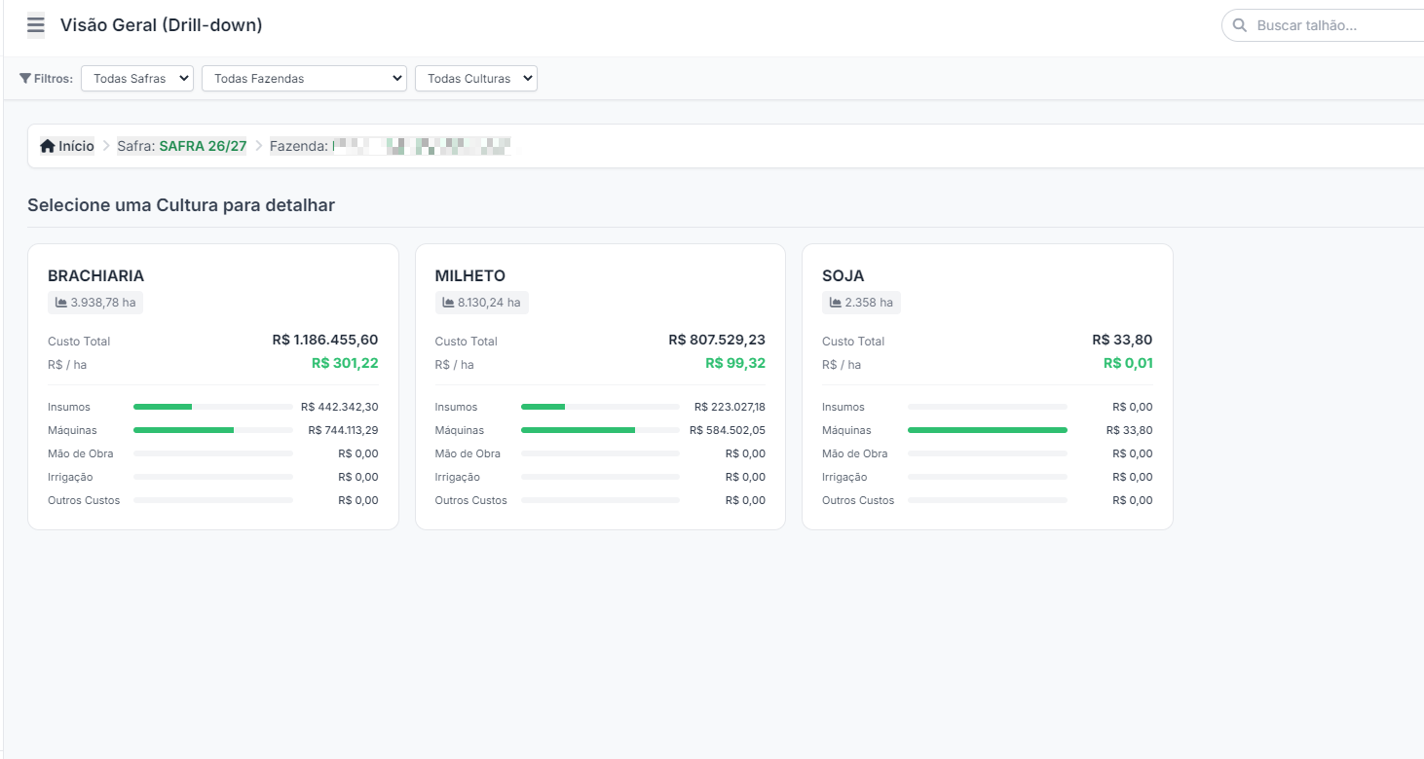Click MILHETO Insumos progress bar
Screen dimensions: 1424x759
pos(600,407)
